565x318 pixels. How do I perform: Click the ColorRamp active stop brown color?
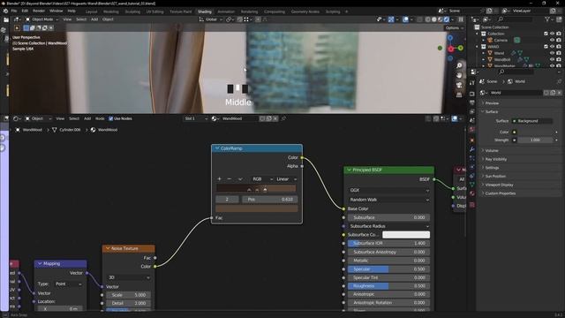coord(257,208)
